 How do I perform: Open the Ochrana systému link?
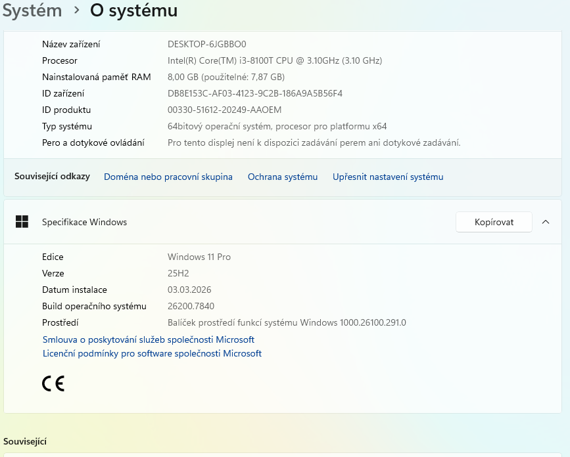click(x=283, y=177)
